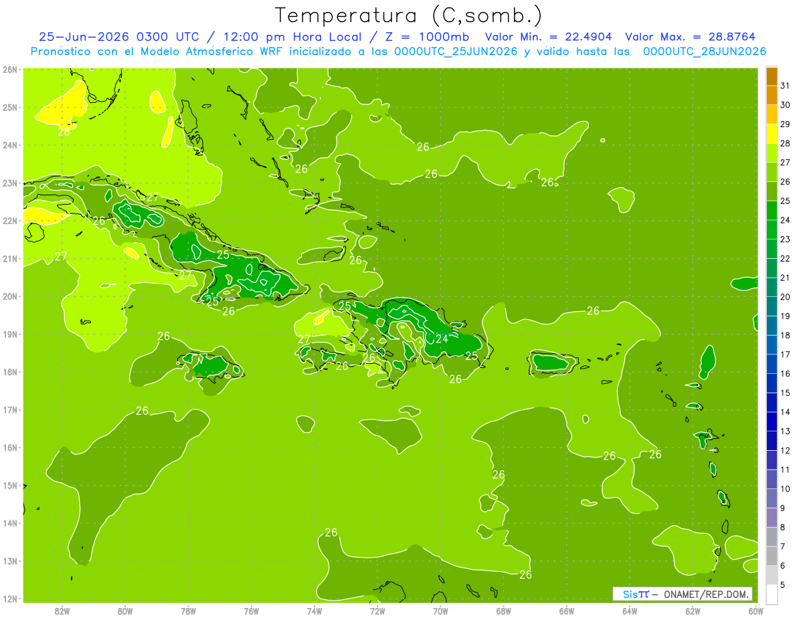This screenshot has width=803, height=620.
Task: Click the "14N" latitude axis label
Action: pyautogui.click(x=10, y=523)
